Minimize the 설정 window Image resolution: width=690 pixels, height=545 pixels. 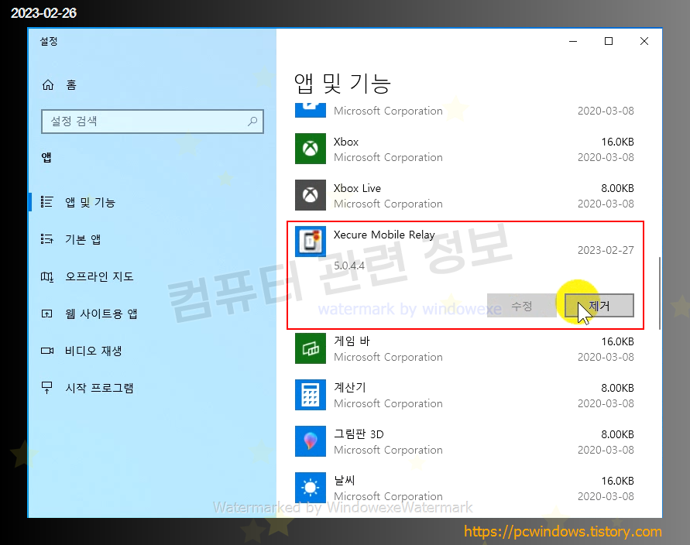(573, 41)
